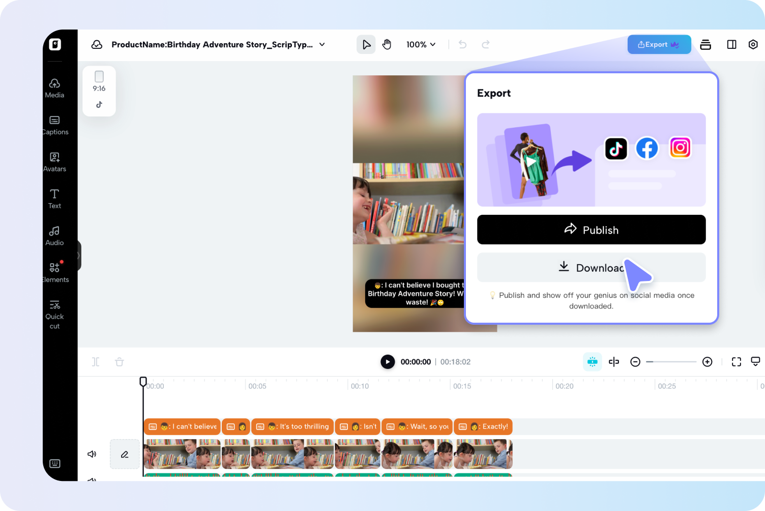
Task: Select the Quick cut tool
Action: click(54, 313)
